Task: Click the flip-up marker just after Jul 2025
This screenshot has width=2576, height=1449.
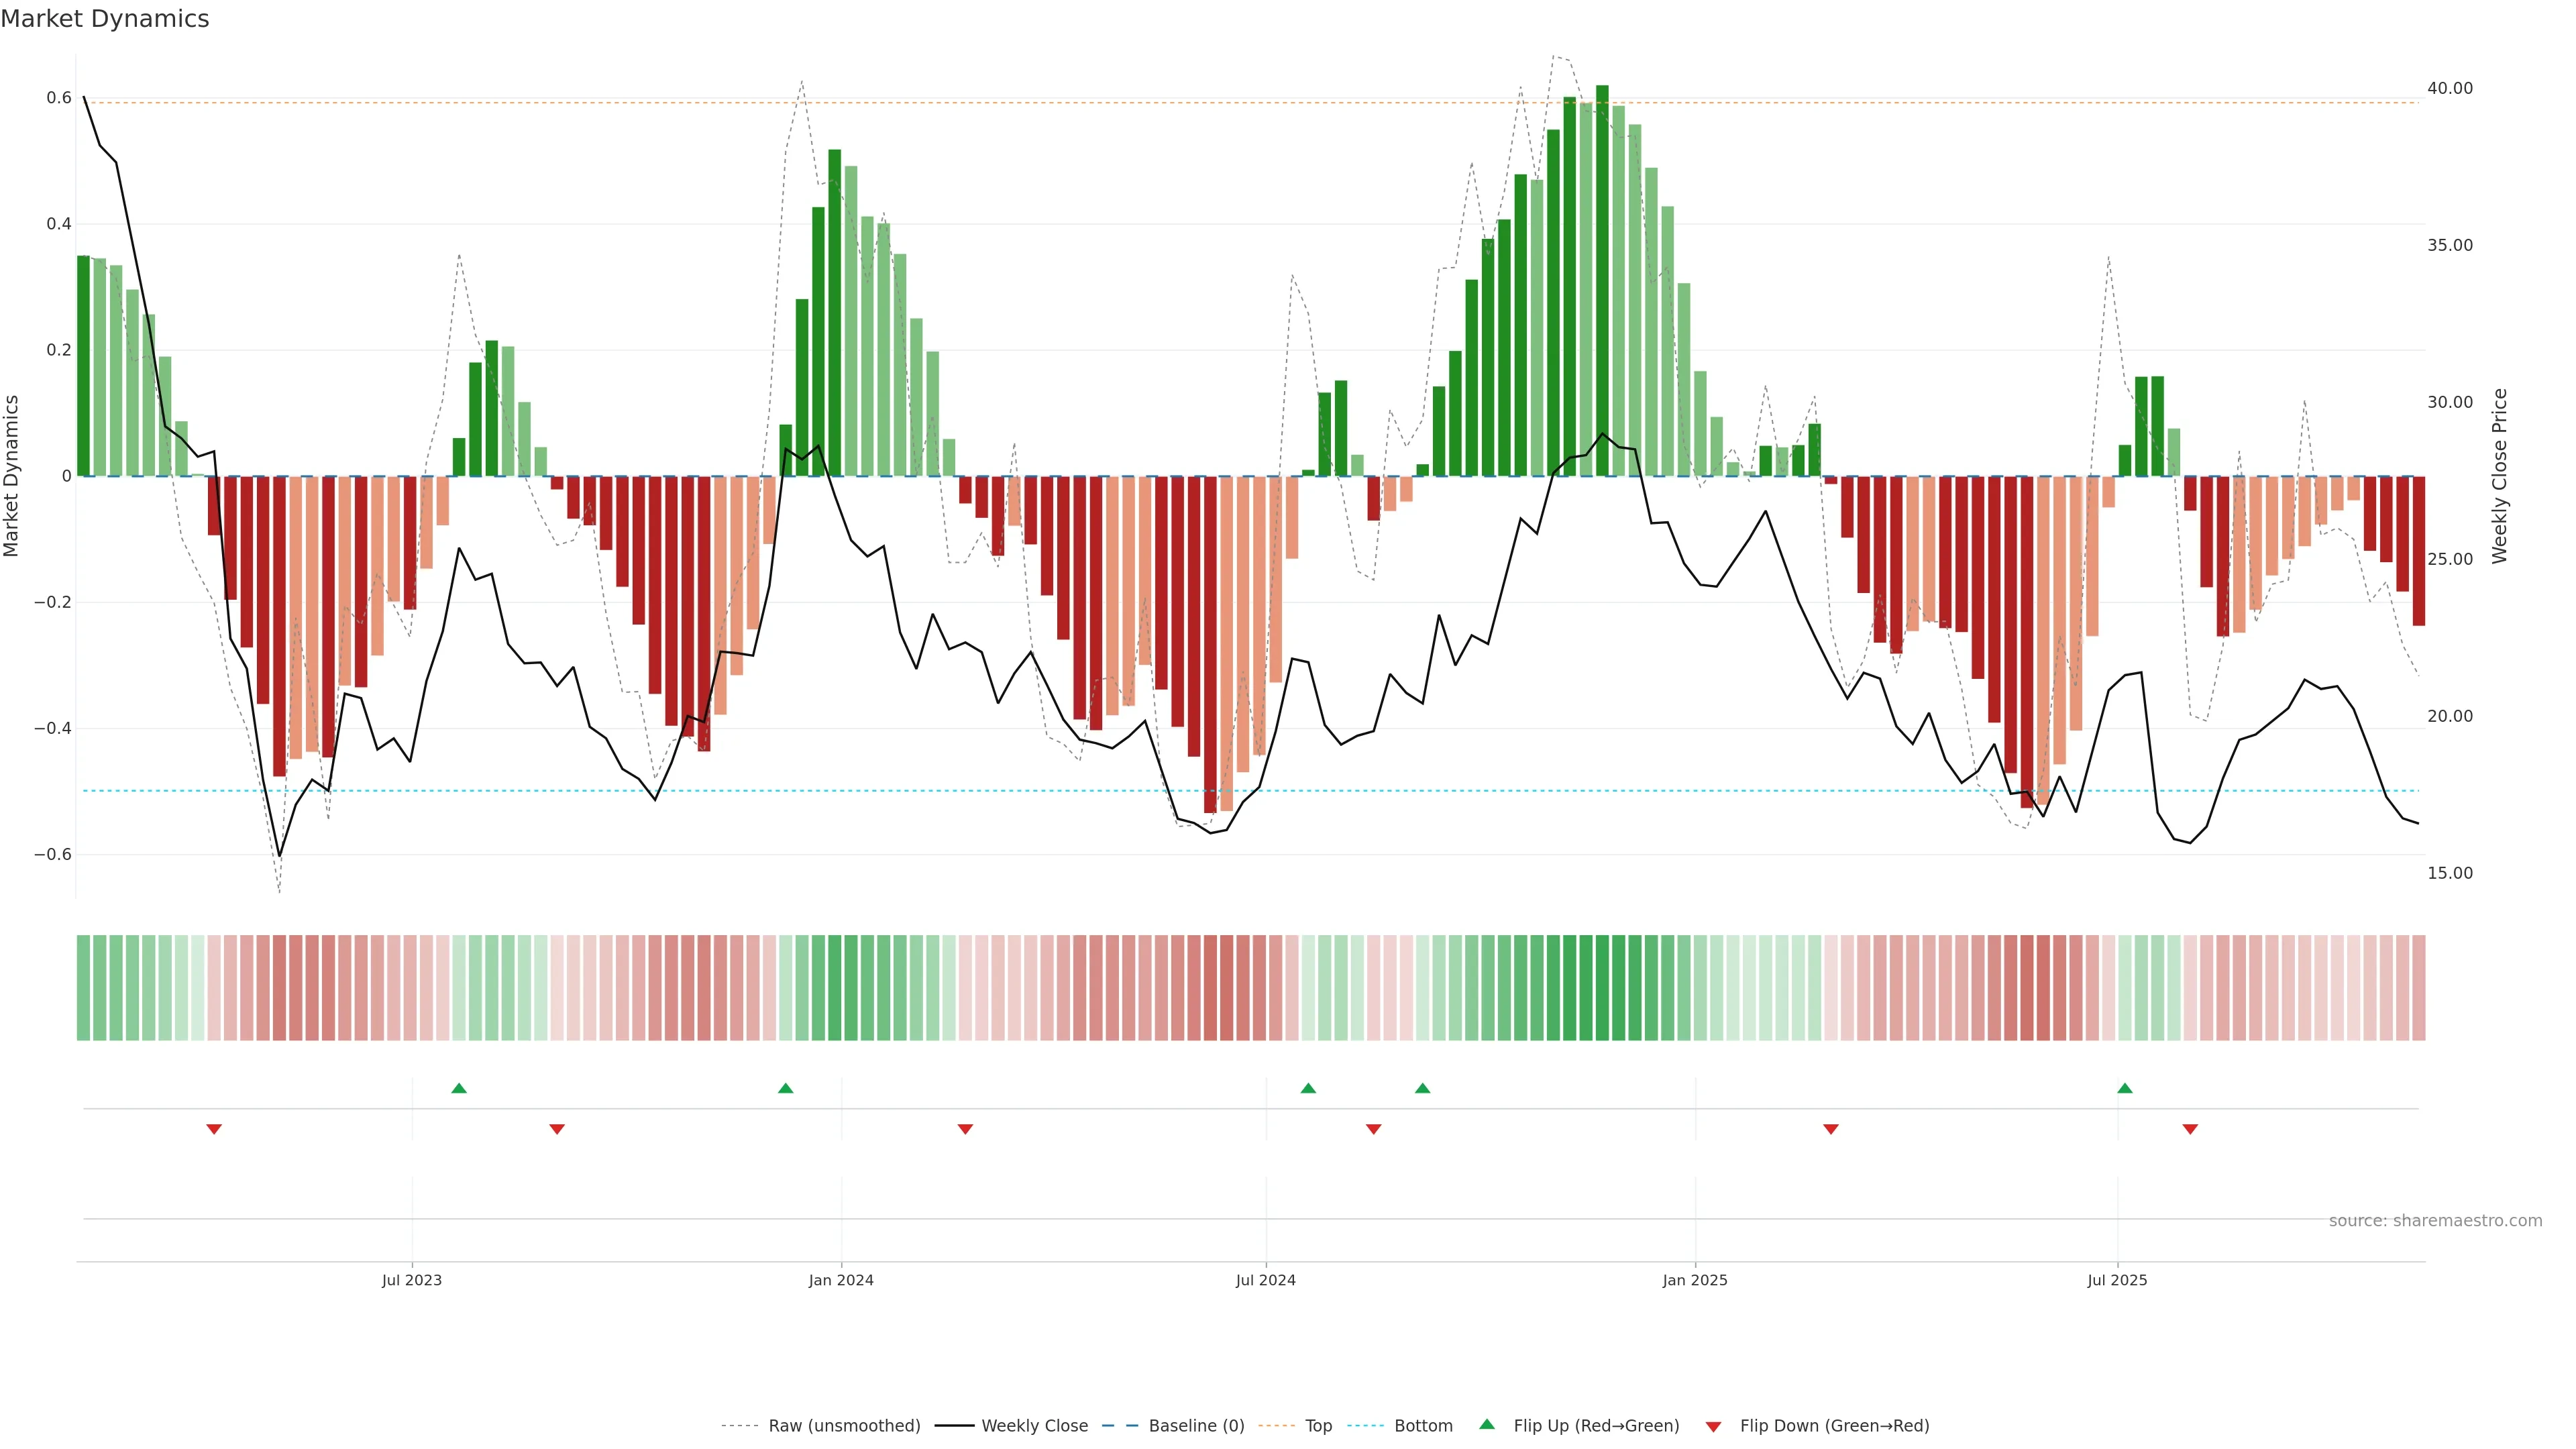Action: coord(2125,1088)
